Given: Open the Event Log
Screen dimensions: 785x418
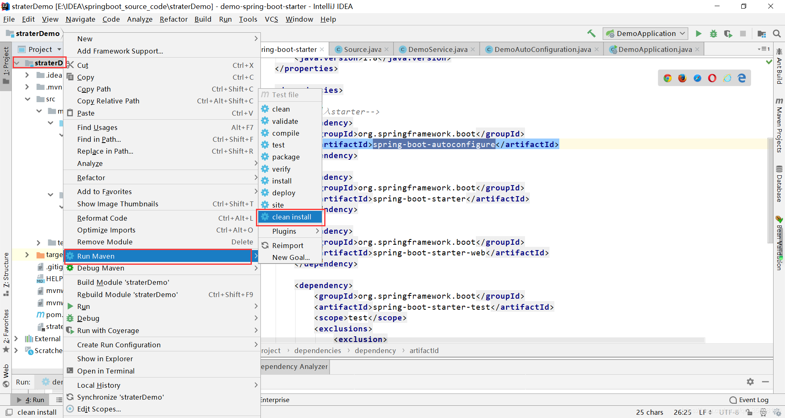Looking at the screenshot, I should click(749, 400).
